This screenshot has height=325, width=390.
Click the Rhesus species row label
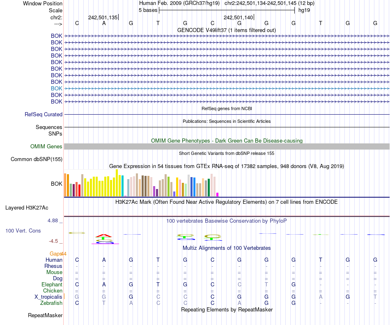(x=53, y=266)
